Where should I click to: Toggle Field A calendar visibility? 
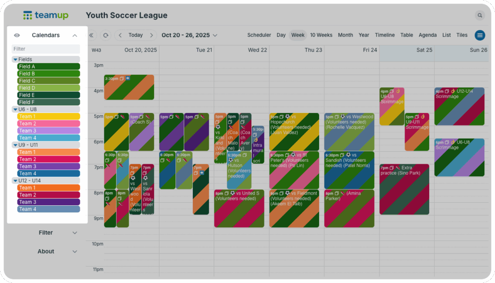point(48,67)
